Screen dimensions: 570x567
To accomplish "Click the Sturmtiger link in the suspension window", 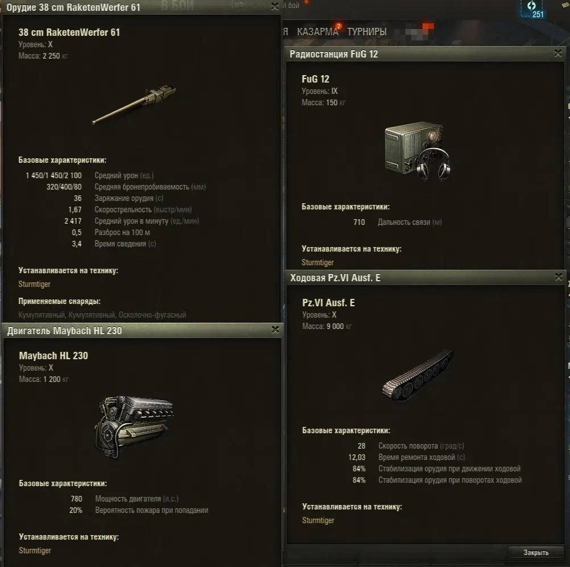I will pyautogui.click(x=318, y=520).
